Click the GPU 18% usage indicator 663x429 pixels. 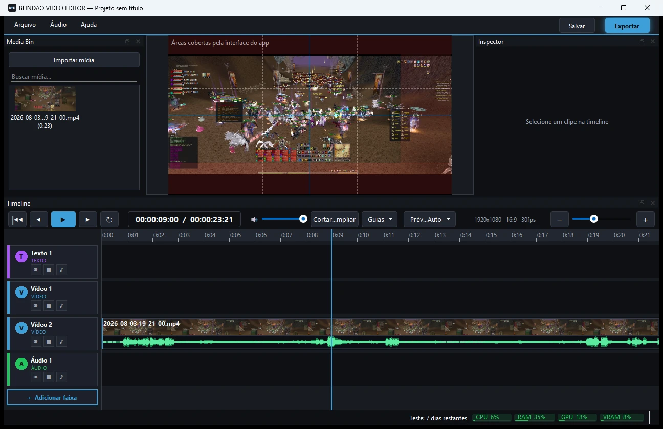tap(577, 417)
